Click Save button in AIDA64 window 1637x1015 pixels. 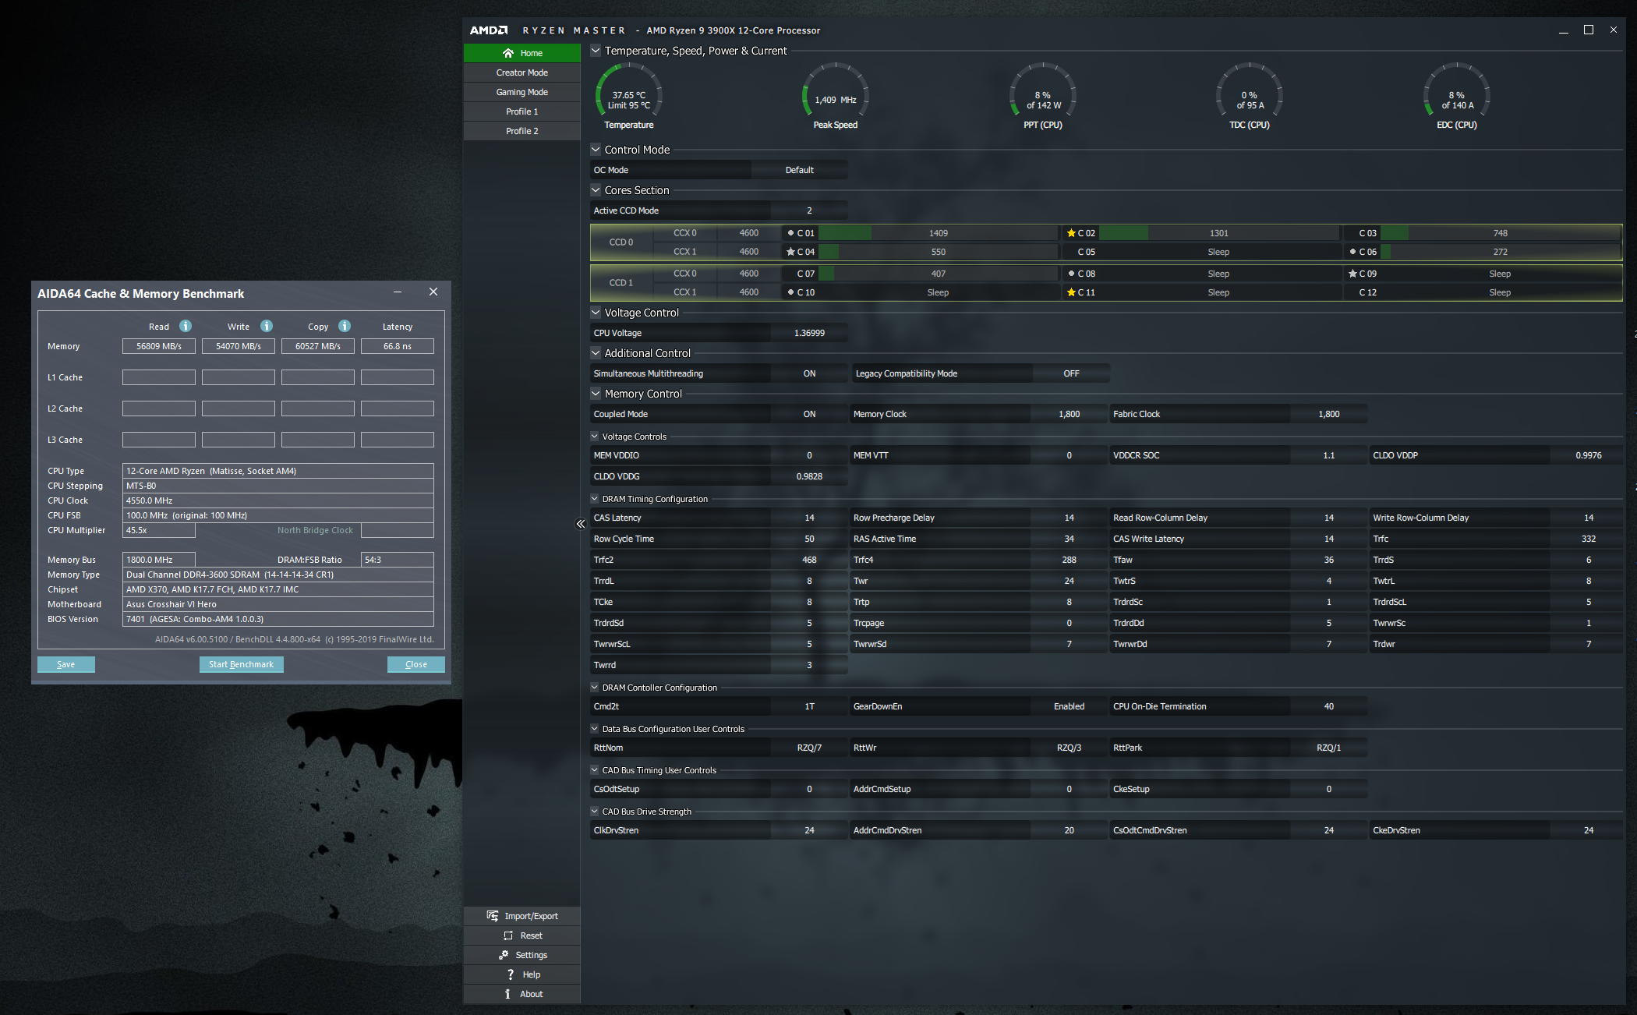pyautogui.click(x=66, y=664)
